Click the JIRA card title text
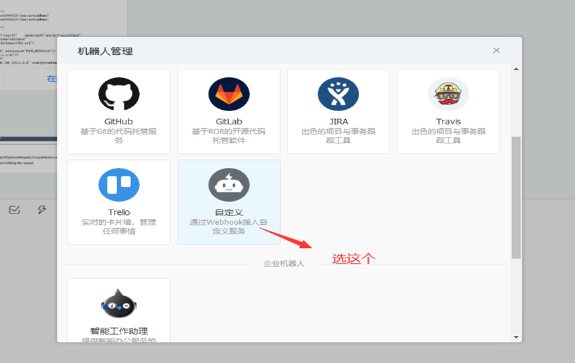This screenshot has width=575, height=363. [x=339, y=122]
